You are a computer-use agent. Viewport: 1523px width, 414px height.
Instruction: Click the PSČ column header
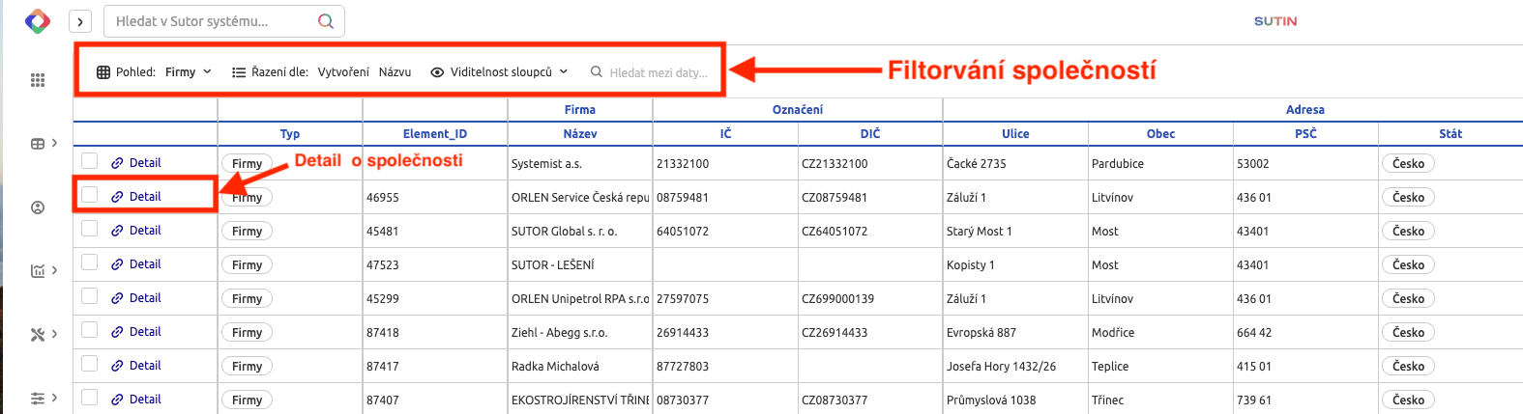tap(1305, 134)
